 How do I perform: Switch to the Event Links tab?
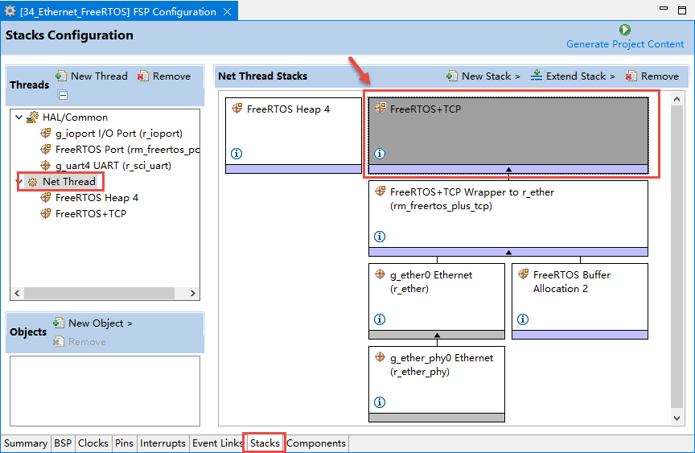coord(217,443)
